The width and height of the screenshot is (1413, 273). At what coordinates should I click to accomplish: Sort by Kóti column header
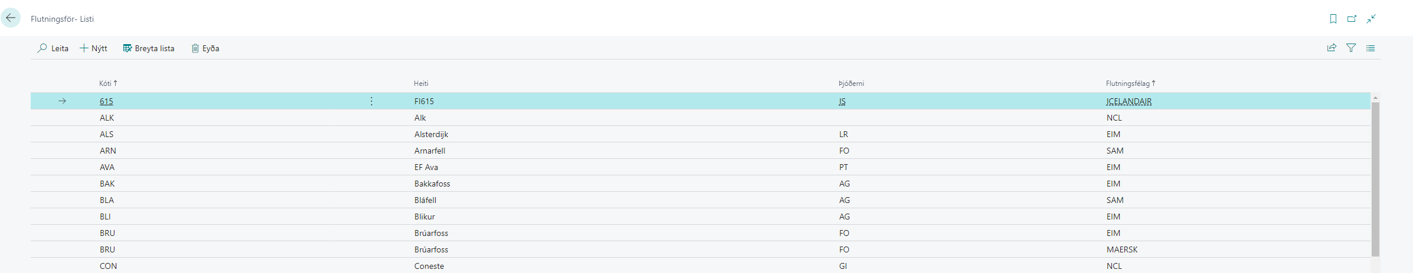coord(106,84)
